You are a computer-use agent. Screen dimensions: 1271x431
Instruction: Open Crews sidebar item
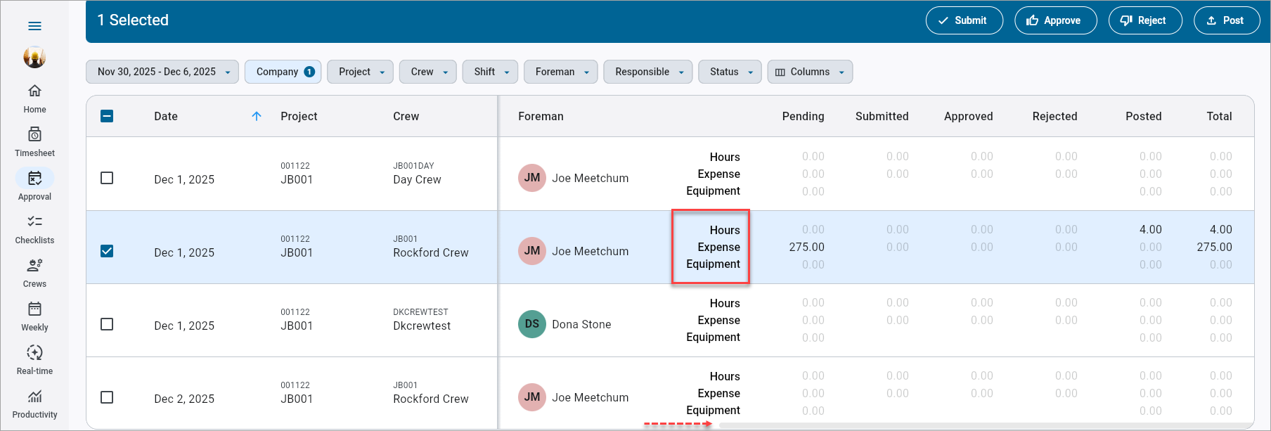coord(34,273)
